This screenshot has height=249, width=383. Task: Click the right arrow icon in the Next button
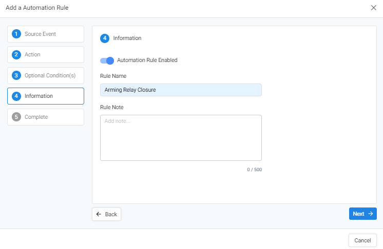point(370,214)
